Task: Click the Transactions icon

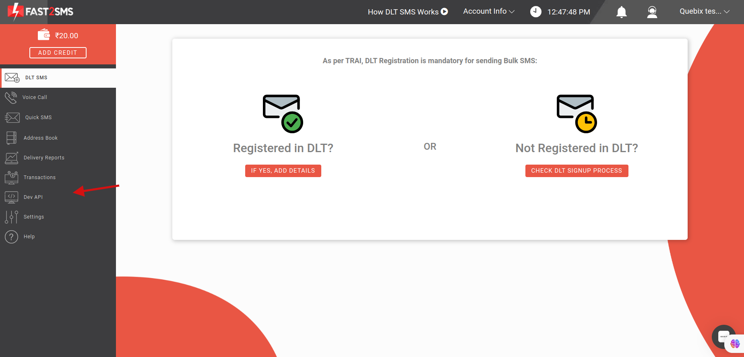Action: pyautogui.click(x=11, y=177)
